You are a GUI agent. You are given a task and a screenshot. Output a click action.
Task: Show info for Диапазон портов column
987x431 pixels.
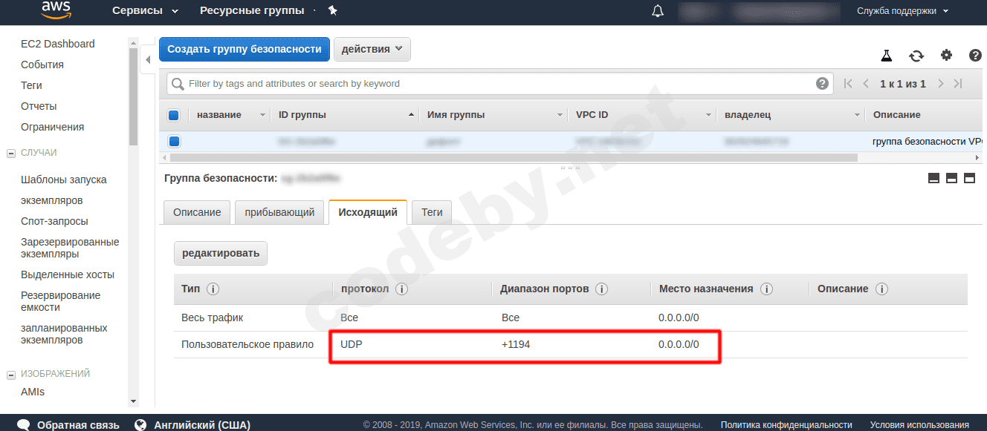coord(602,289)
